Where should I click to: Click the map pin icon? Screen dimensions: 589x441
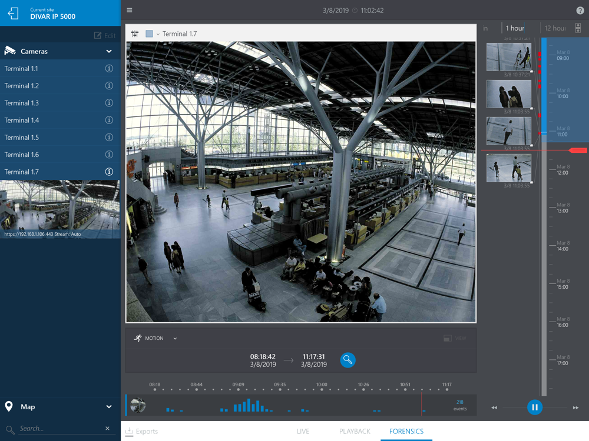[9, 406]
